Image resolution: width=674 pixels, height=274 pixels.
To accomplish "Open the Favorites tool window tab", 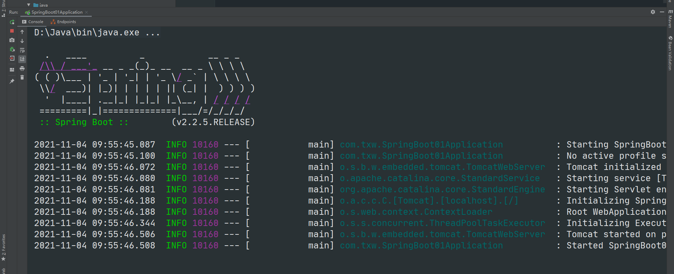I will pos(4,247).
